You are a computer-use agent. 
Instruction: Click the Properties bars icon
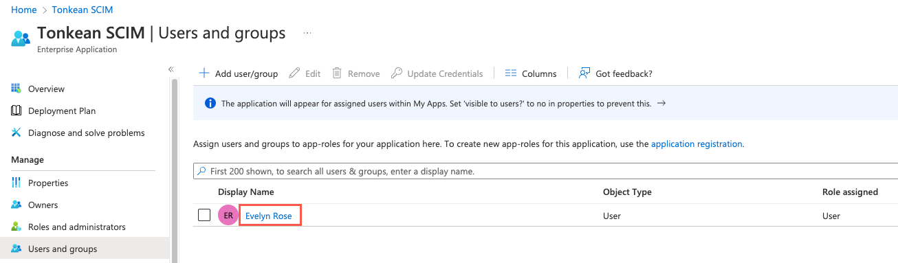tap(17, 183)
